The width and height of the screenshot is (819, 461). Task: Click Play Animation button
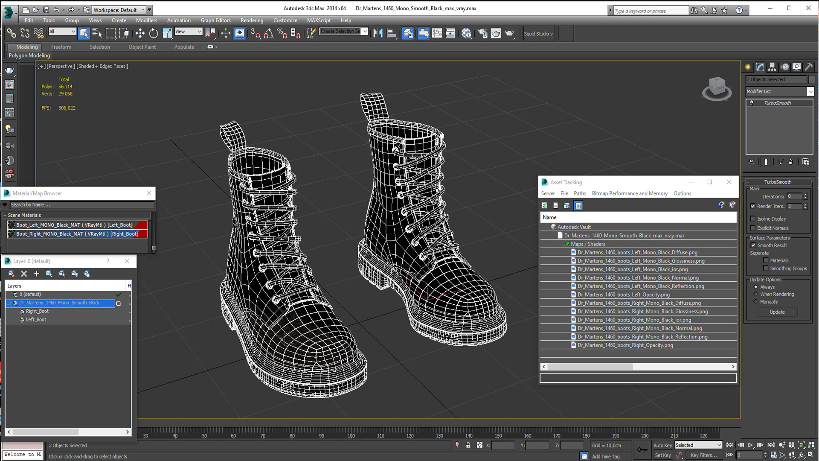tap(750, 445)
